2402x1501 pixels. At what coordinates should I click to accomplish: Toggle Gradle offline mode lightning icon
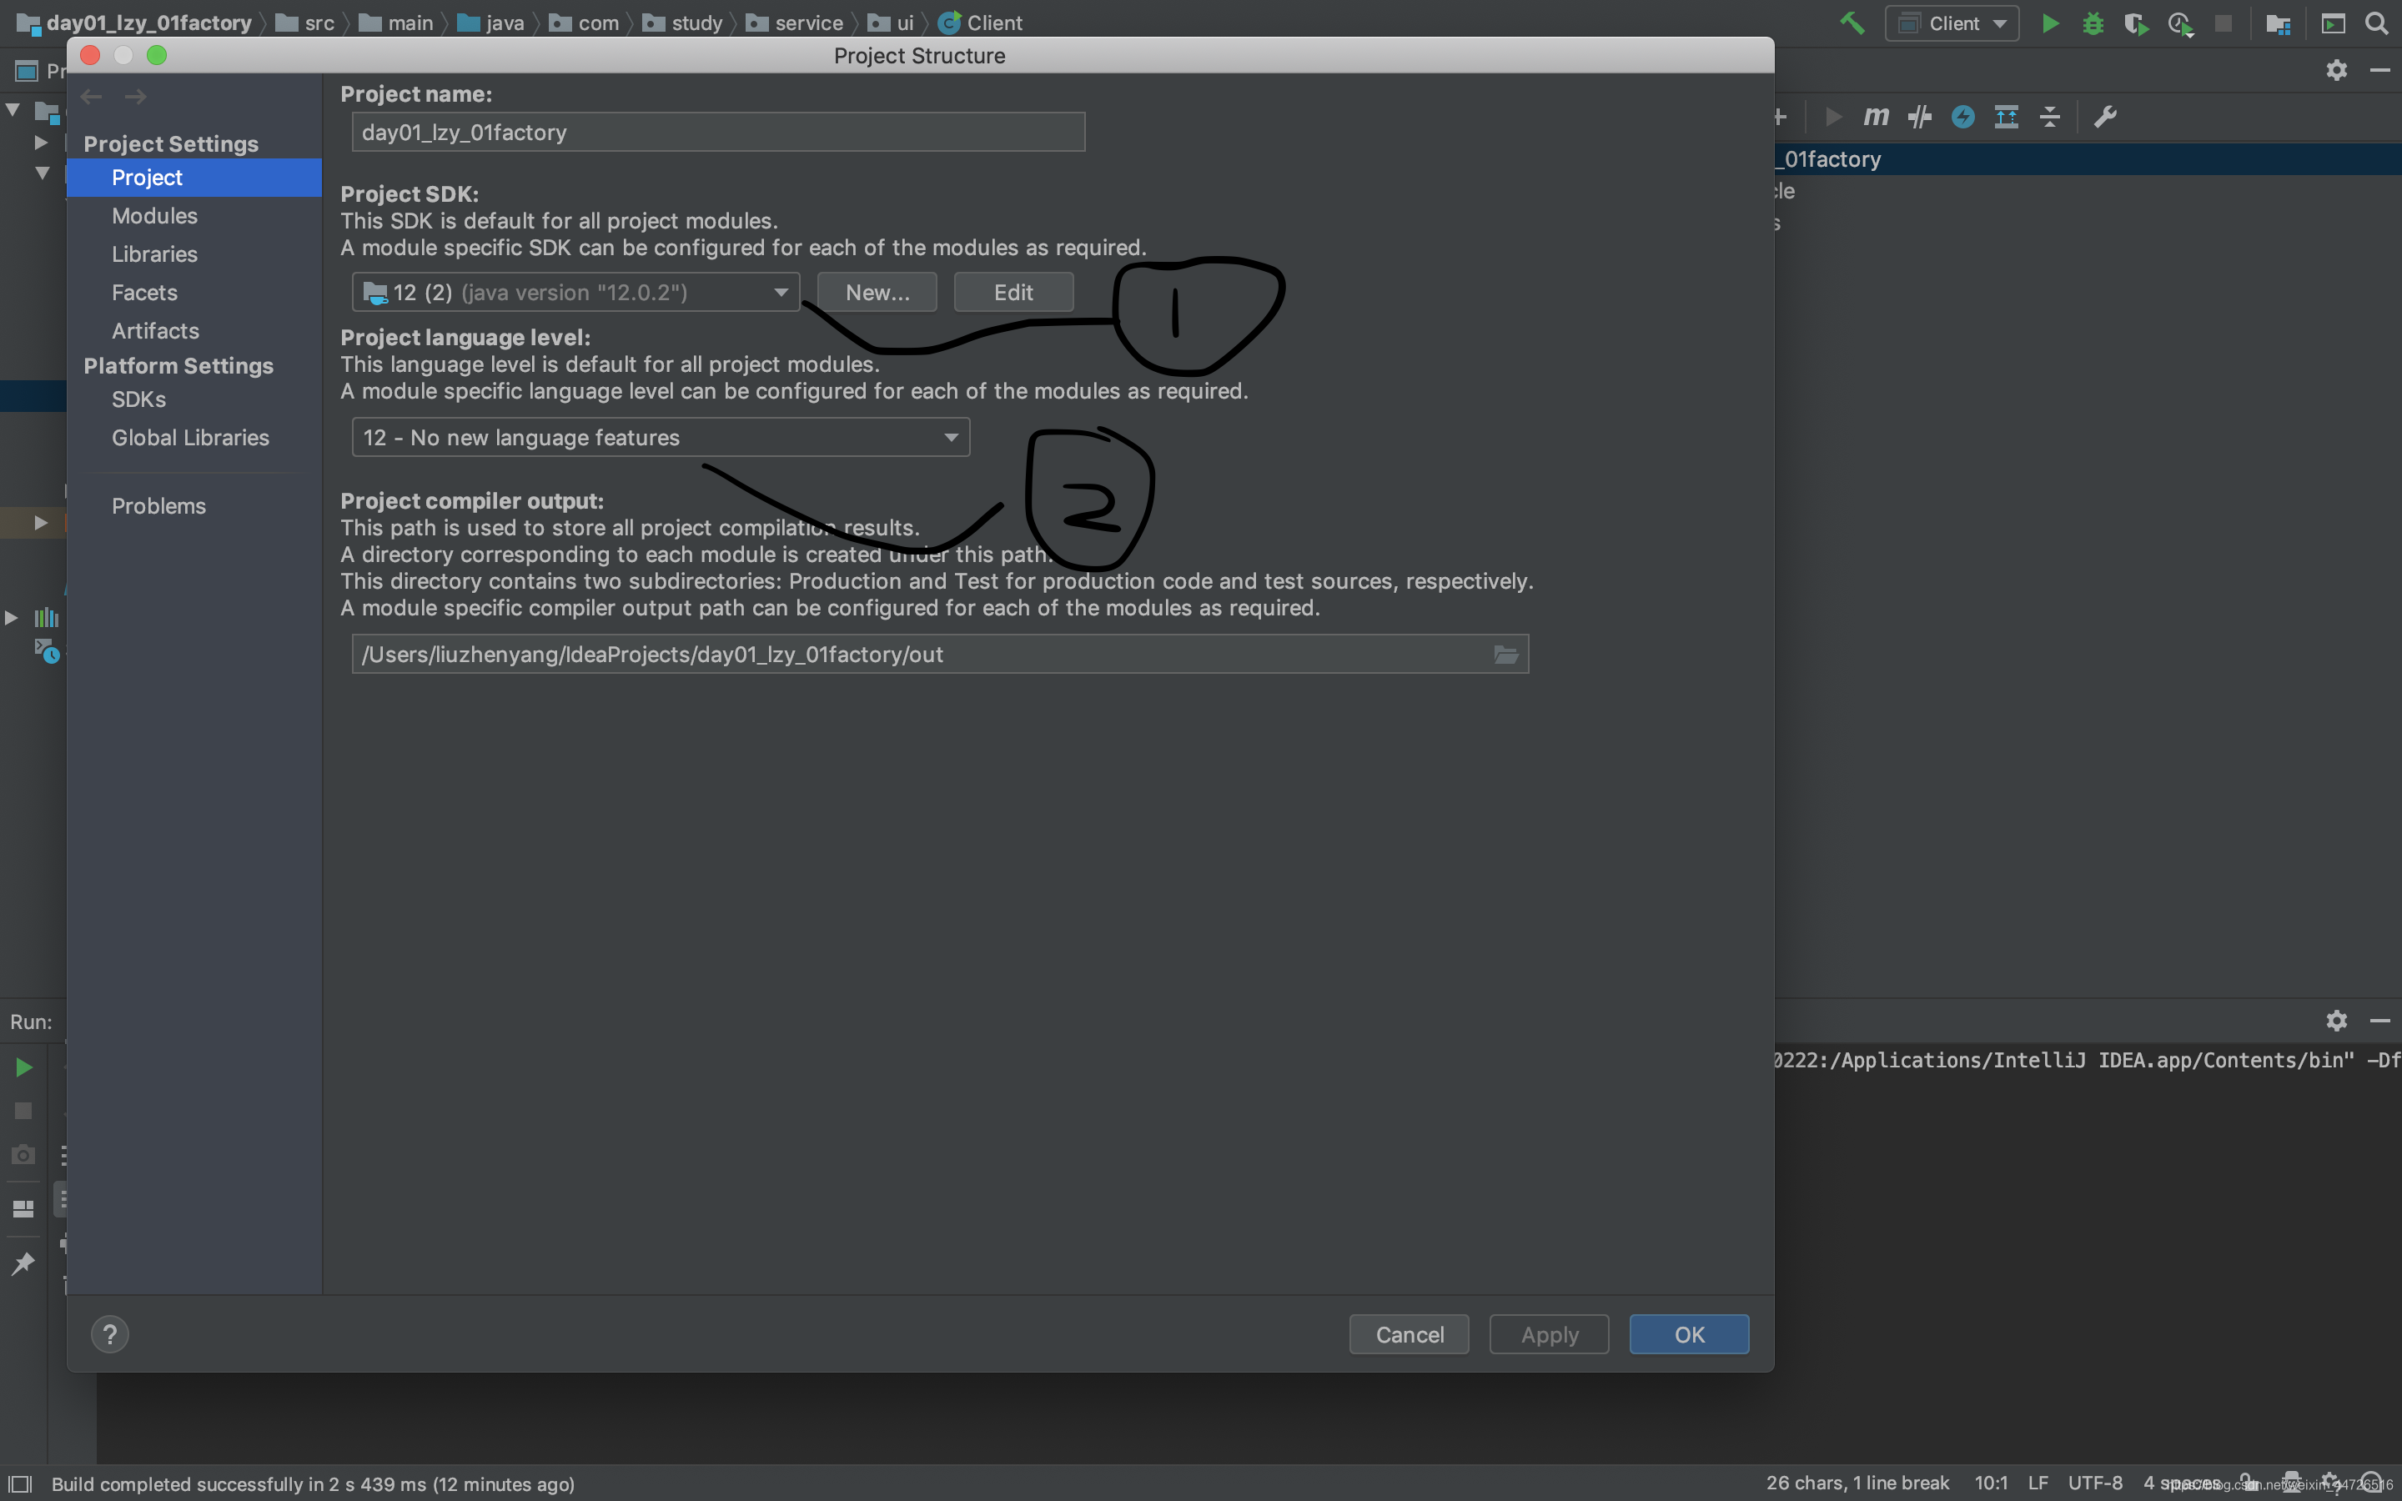point(1962,117)
